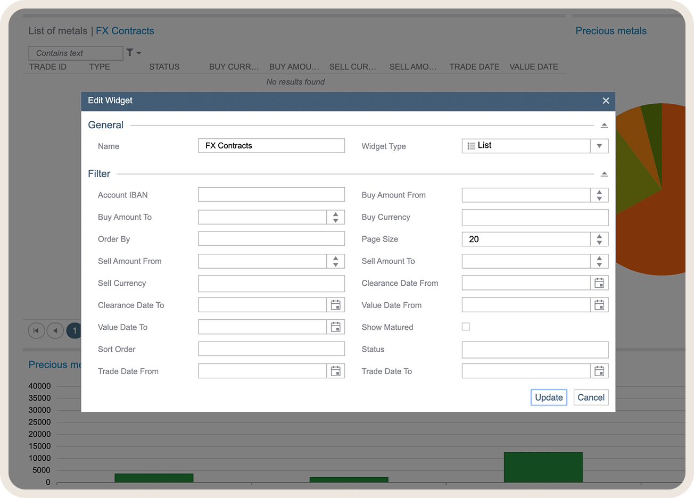Open the Value Date From calendar picker
This screenshot has height=498, width=694.
coord(599,305)
